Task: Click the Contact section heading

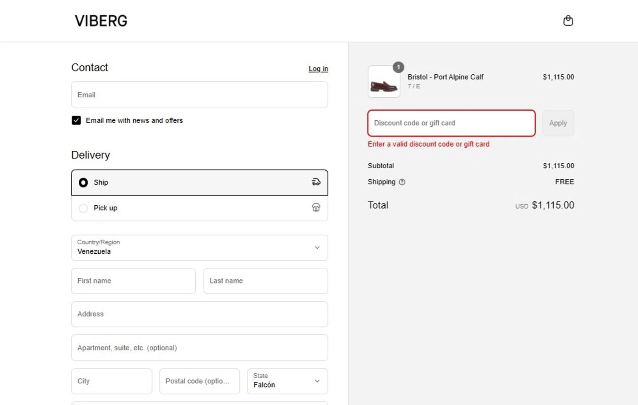Action: [90, 68]
